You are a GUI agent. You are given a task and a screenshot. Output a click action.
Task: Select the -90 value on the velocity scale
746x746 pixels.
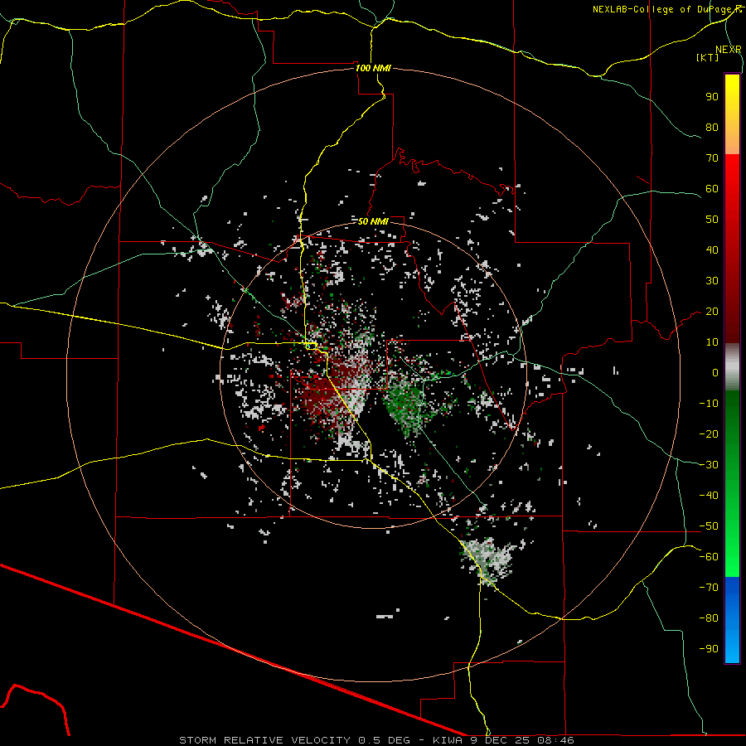[709, 648]
